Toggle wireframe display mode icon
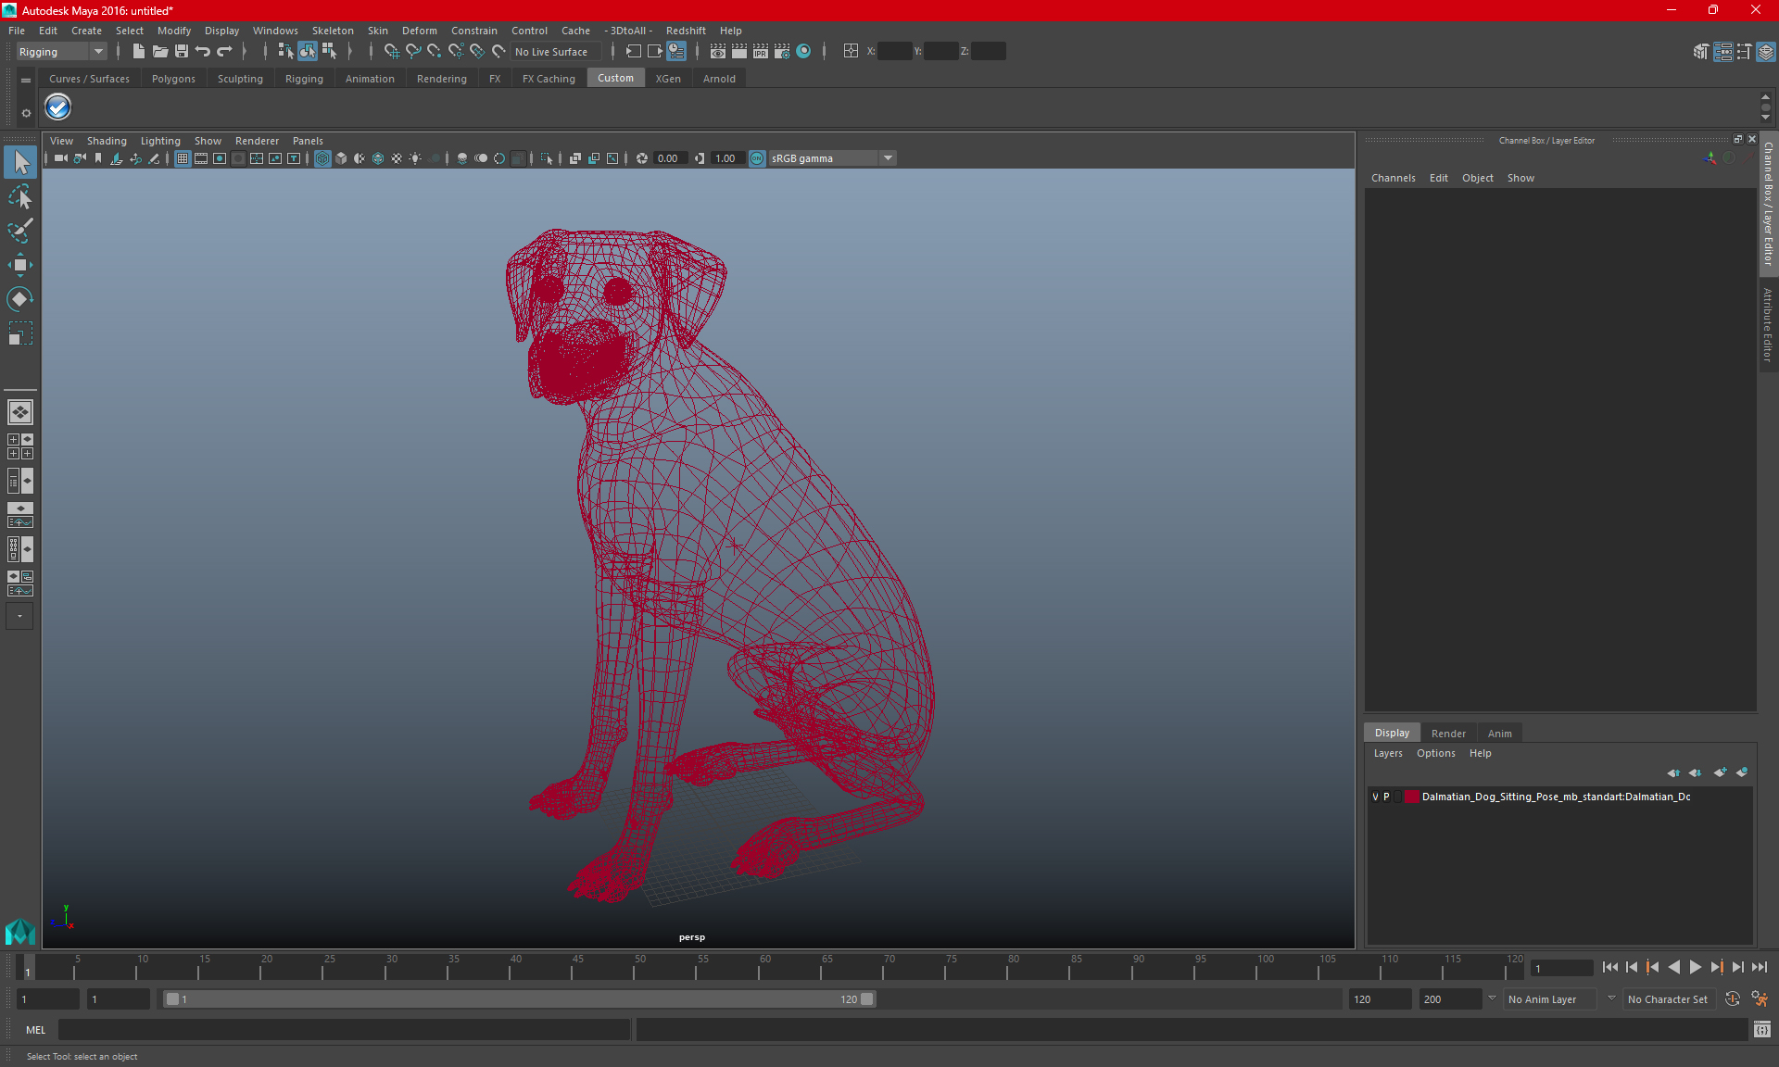This screenshot has height=1067, width=1779. 322,157
